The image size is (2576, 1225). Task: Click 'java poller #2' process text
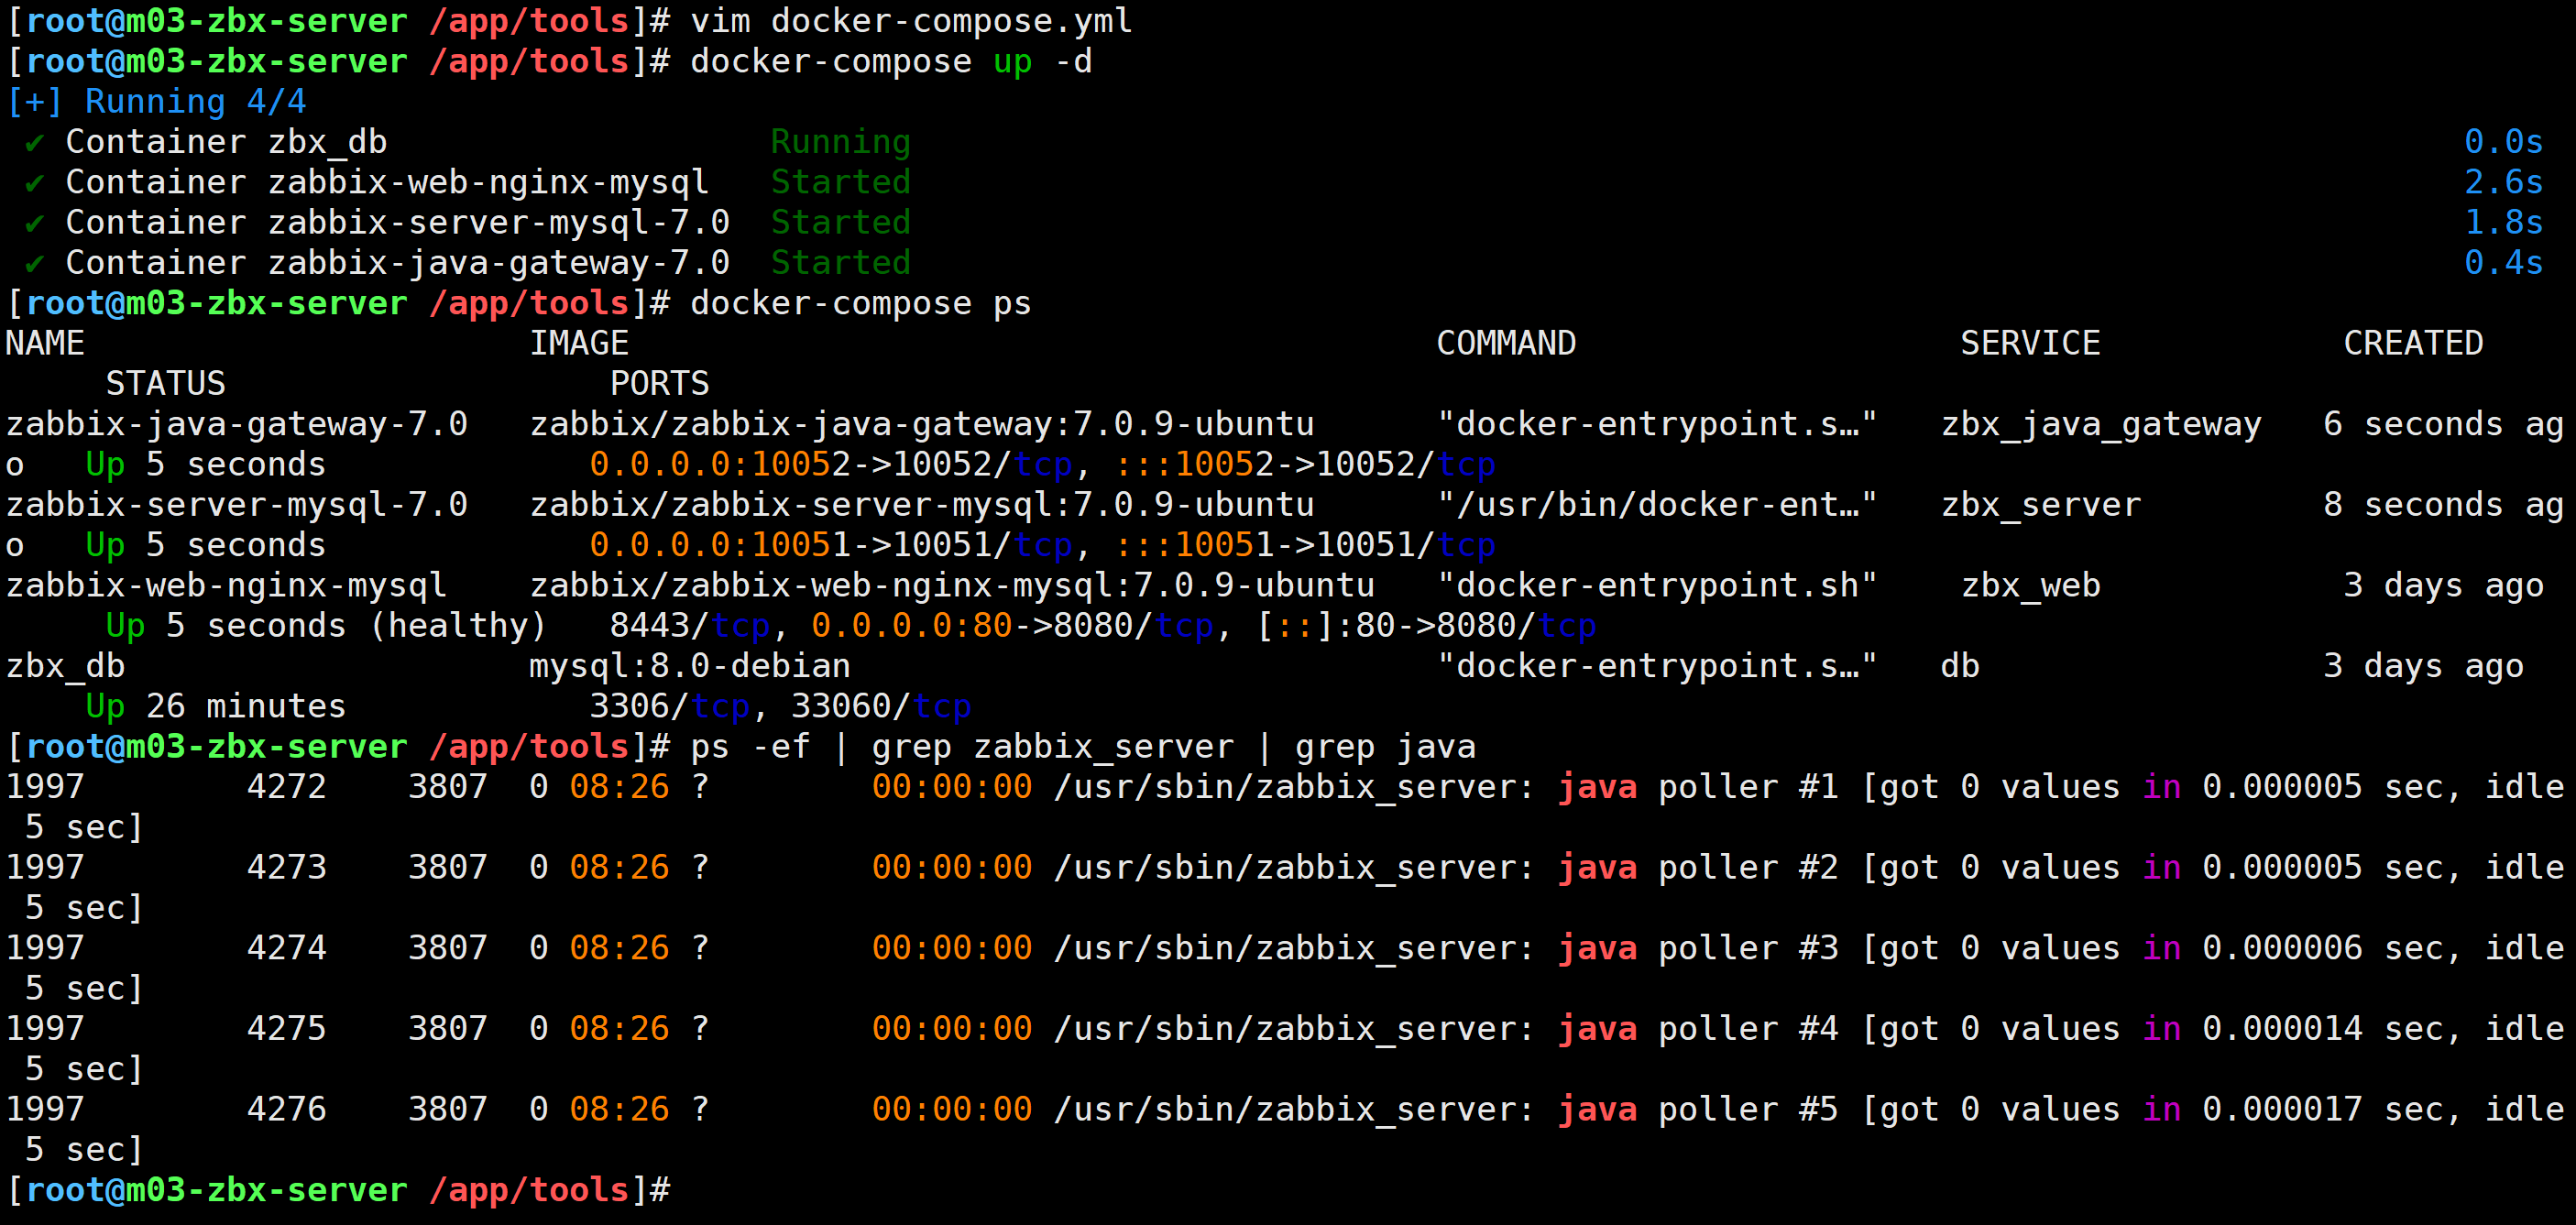click(x=1698, y=867)
